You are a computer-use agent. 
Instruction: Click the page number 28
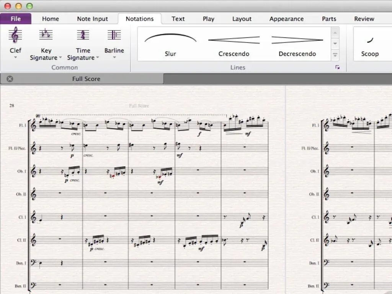coord(12,106)
